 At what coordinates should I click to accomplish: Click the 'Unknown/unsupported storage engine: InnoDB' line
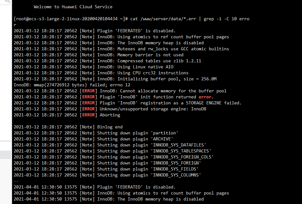[x=110, y=109]
